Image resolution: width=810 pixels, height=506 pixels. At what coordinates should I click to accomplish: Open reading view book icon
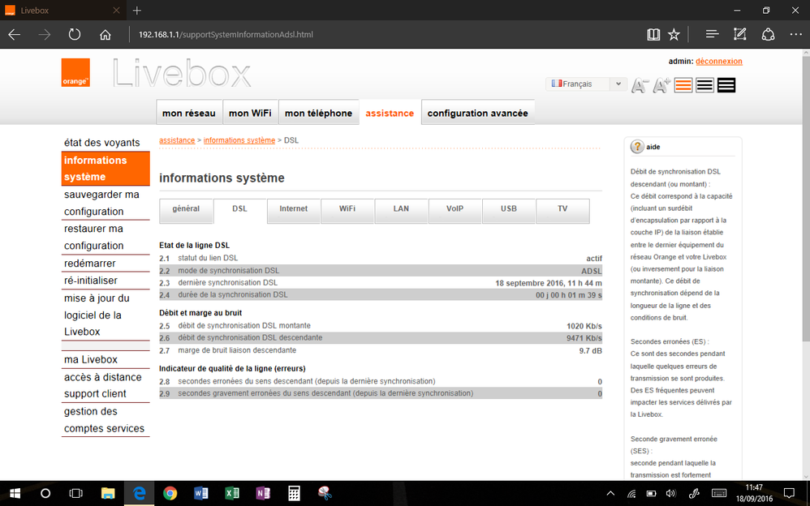653,35
